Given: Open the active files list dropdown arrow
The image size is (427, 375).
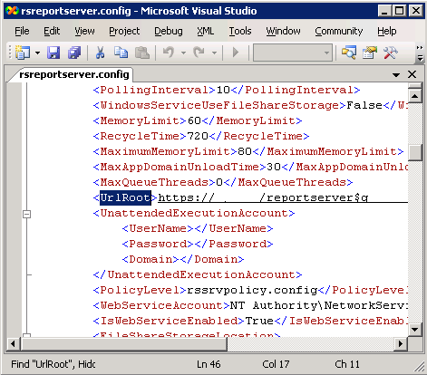Looking at the screenshot, I should pos(396,74).
